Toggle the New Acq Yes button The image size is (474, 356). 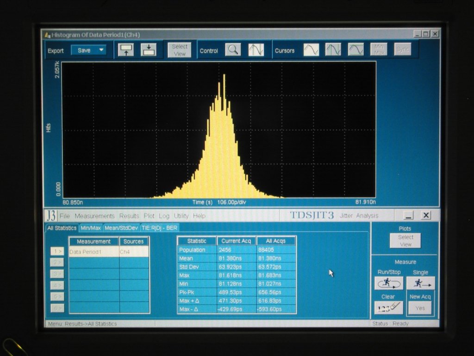[420, 308]
